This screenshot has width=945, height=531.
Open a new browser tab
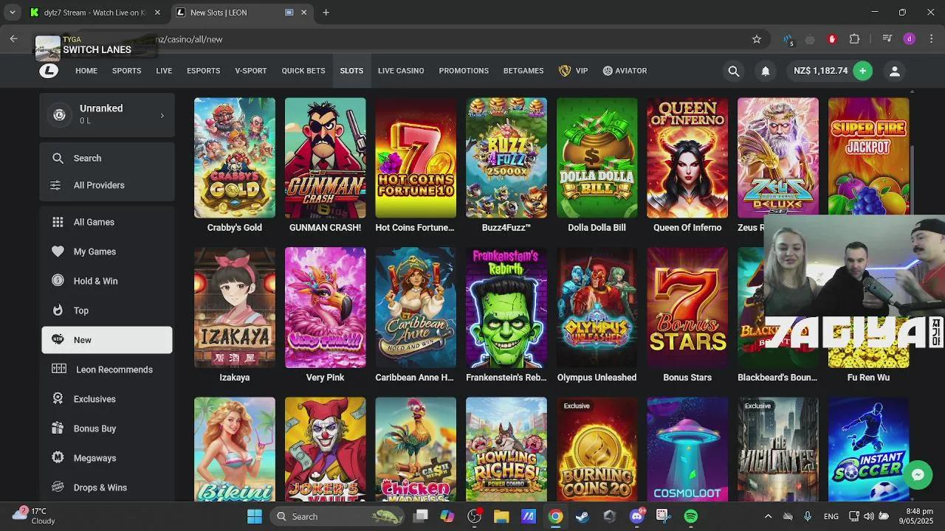click(326, 13)
